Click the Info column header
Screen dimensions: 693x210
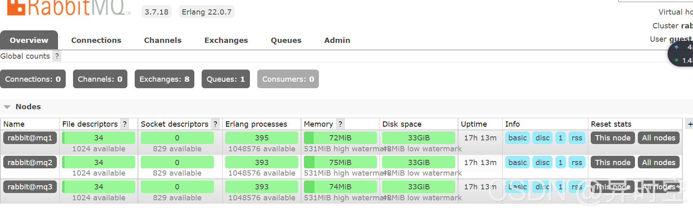(512, 124)
